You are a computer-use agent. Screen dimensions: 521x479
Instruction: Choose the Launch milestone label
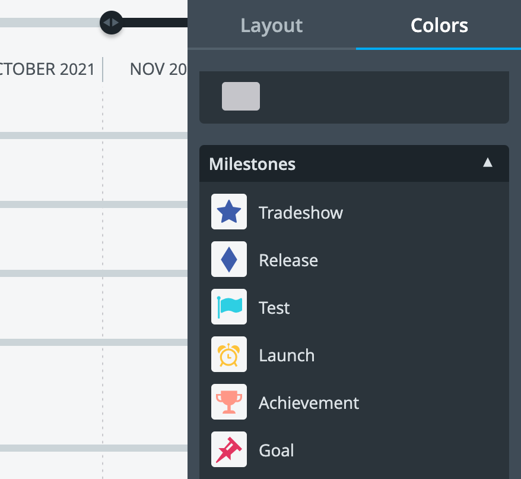tap(287, 355)
